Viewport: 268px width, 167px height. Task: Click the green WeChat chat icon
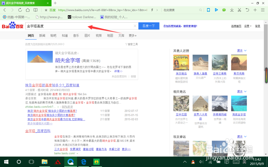(224, 10)
